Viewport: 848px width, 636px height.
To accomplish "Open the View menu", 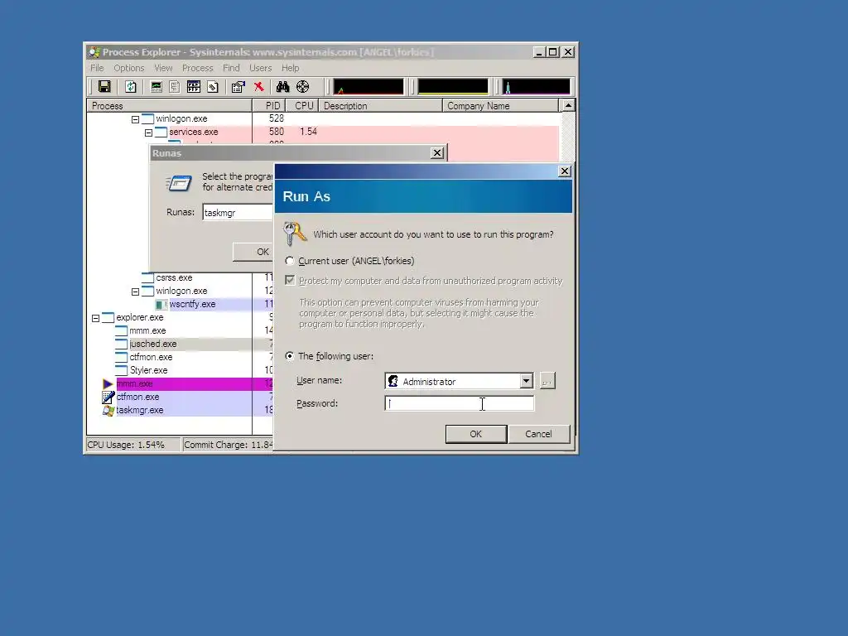I will pos(163,68).
